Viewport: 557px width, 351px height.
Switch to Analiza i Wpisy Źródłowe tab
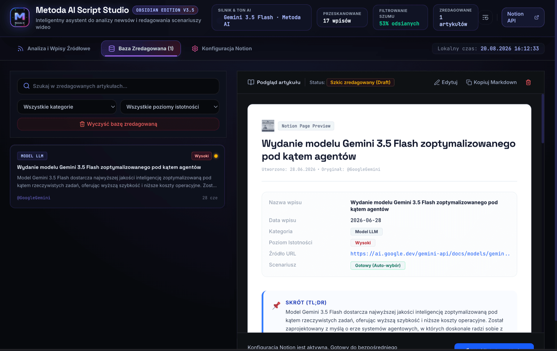click(x=54, y=49)
